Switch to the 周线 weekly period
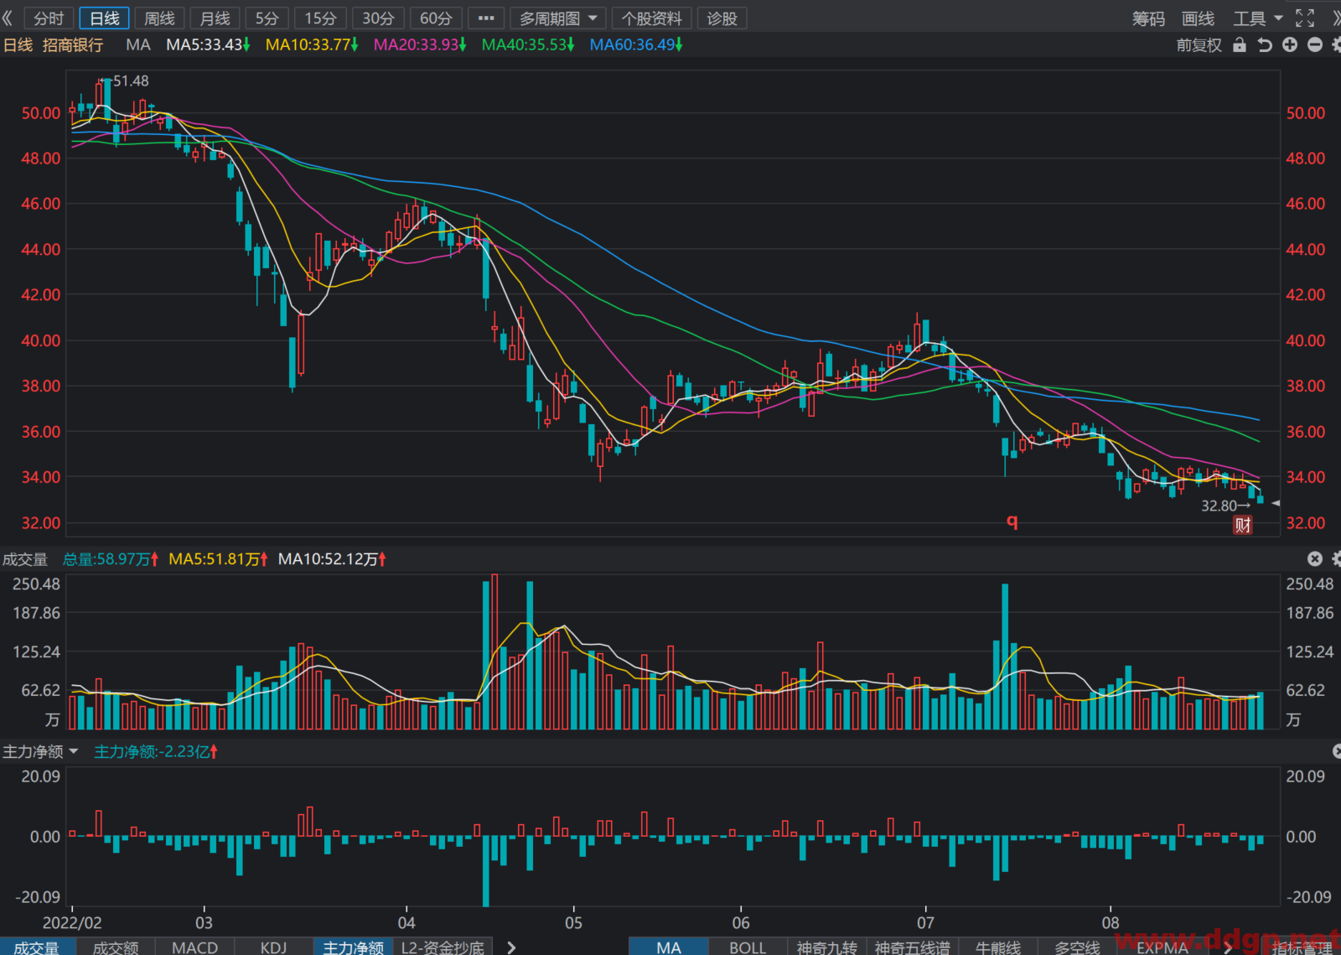The image size is (1341, 955). coord(159,18)
